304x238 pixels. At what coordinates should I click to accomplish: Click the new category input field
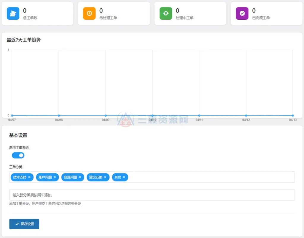pyautogui.click(x=152, y=195)
